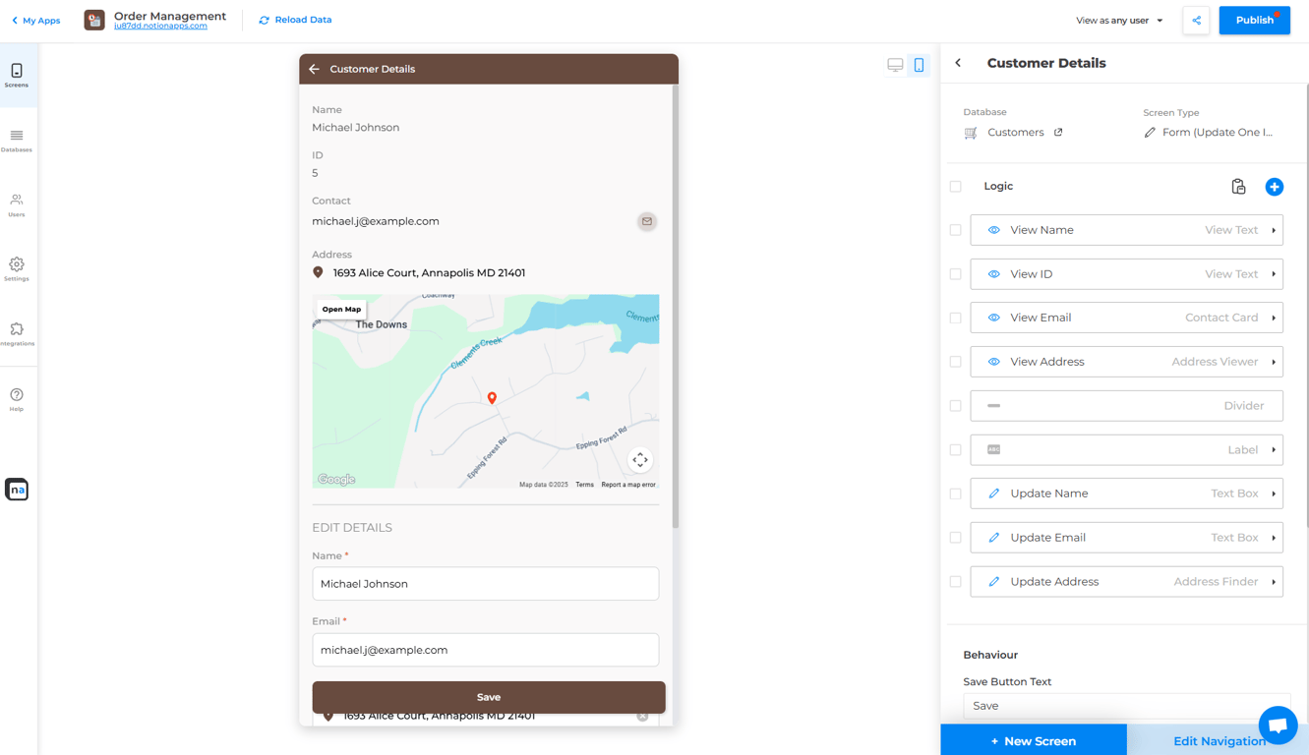Viewport: 1309px width, 755px height.
Task: Publish the app
Action: tap(1254, 21)
